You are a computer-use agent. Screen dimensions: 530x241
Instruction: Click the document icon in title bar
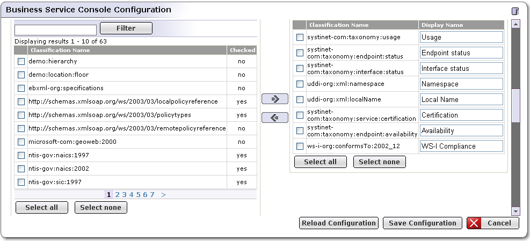click(516, 11)
